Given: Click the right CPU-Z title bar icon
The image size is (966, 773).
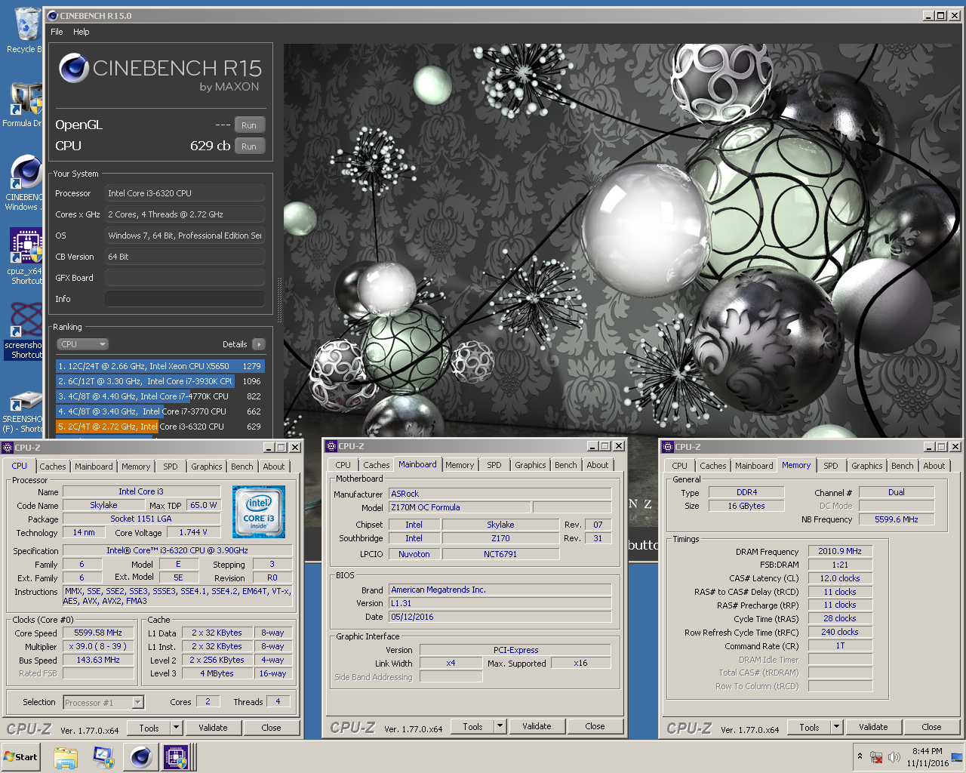Looking at the screenshot, I should click(668, 447).
